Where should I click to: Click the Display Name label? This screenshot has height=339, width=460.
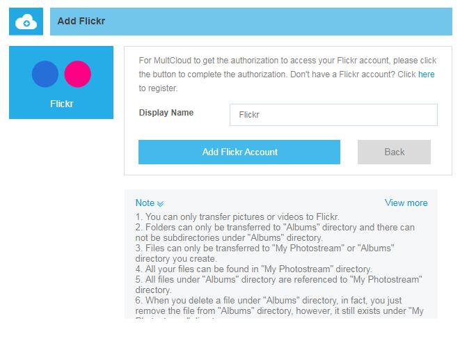pyautogui.click(x=166, y=113)
